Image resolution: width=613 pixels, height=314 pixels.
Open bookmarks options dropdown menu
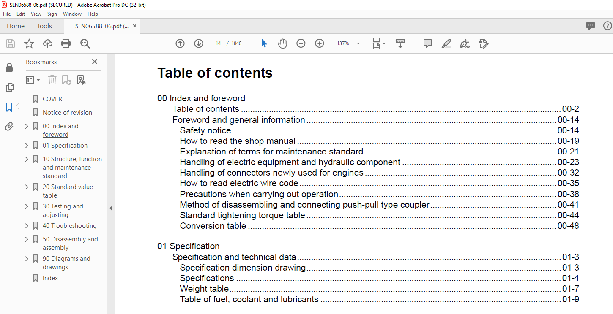33,80
